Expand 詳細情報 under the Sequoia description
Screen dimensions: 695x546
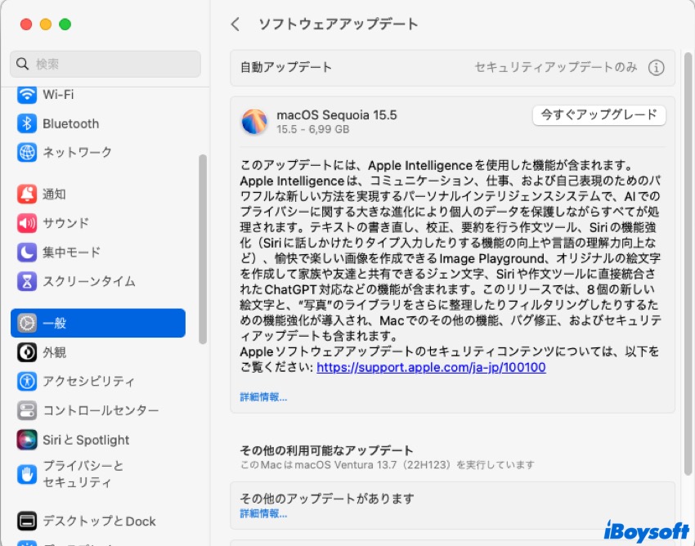point(263,397)
